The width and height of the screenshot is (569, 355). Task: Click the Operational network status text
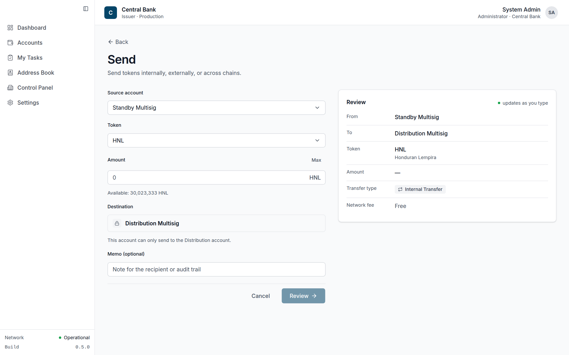click(x=77, y=338)
